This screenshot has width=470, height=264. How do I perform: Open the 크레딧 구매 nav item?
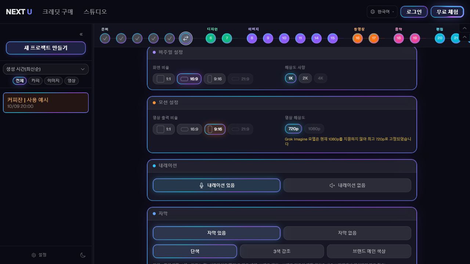[58, 12]
